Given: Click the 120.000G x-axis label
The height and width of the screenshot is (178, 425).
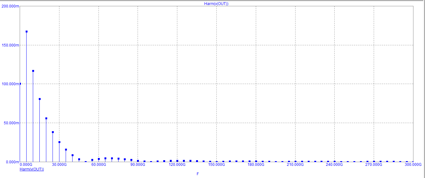Looking at the screenshot, I should (177, 165).
